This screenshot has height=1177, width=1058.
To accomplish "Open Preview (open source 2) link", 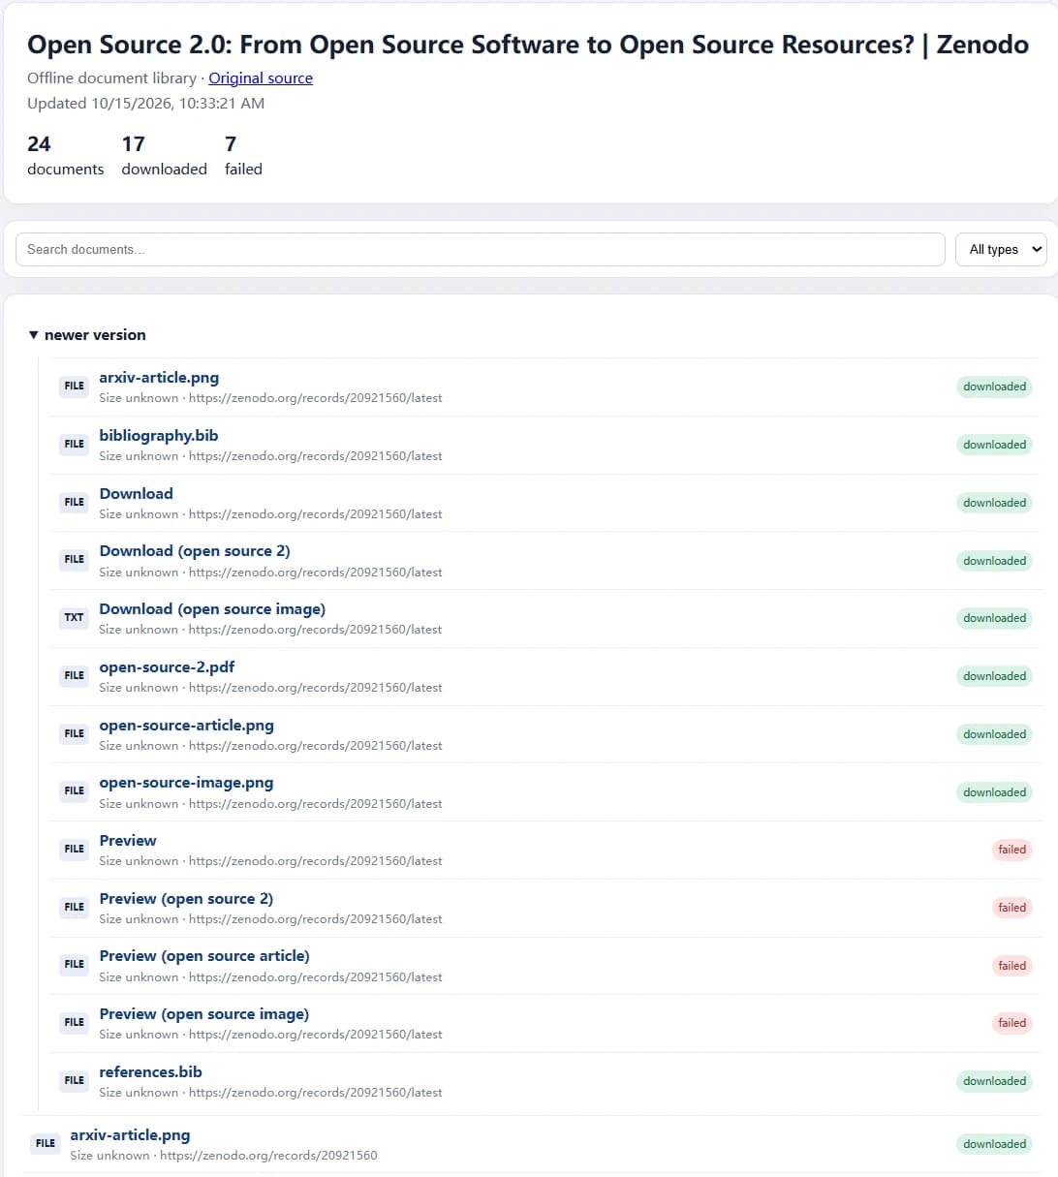I will pyautogui.click(x=186, y=899).
